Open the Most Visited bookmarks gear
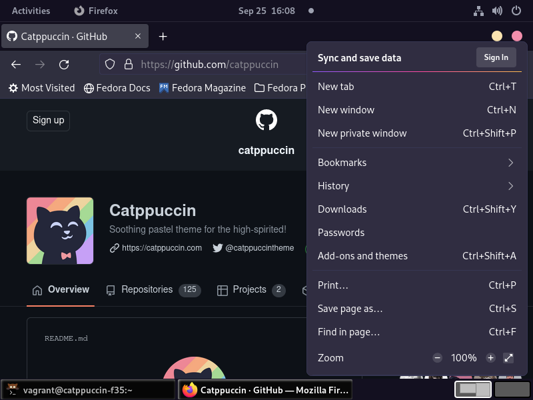 coord(41,88)
